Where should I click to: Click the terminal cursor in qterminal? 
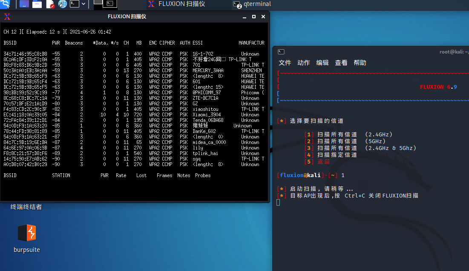[x=278, y=203]
